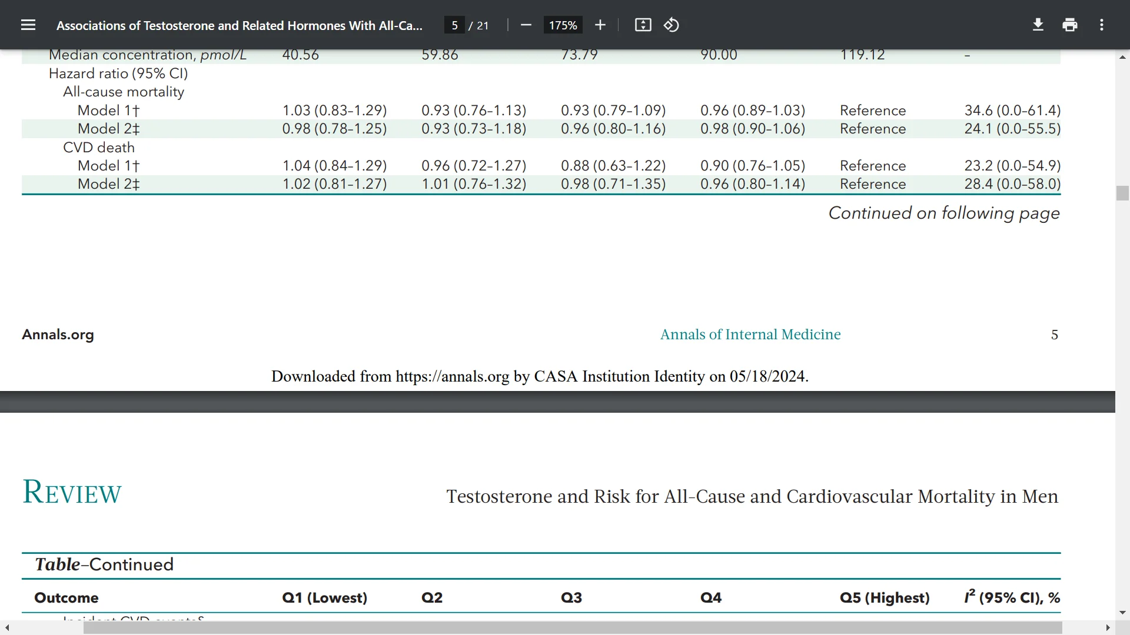
Task: Click the value '34.6 (0.0–61.4)'
Action: click(1012, 111)
